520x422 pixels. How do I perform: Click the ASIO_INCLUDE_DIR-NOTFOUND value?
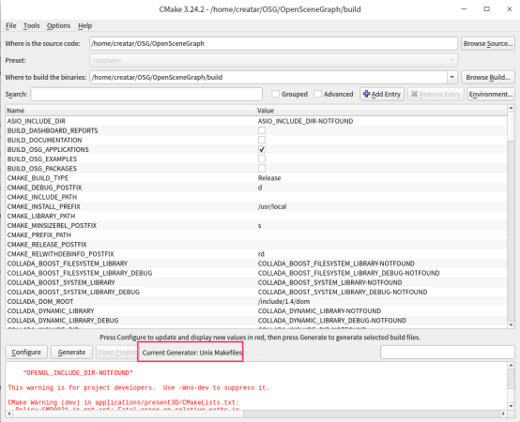(x=305, y=121)
